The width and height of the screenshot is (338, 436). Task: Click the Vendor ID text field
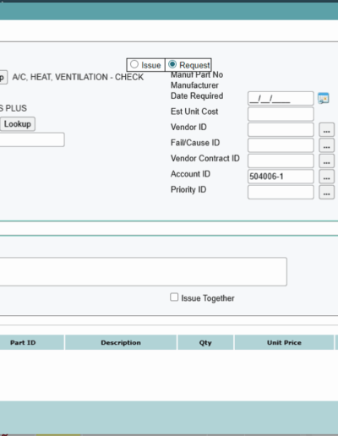click(x=281, y=129)
